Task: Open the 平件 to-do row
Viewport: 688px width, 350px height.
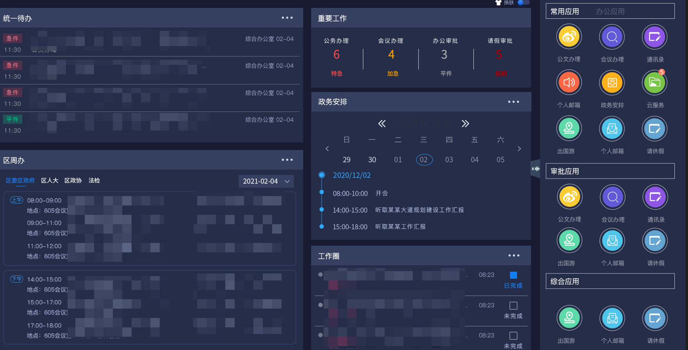Action: [150, 125]
